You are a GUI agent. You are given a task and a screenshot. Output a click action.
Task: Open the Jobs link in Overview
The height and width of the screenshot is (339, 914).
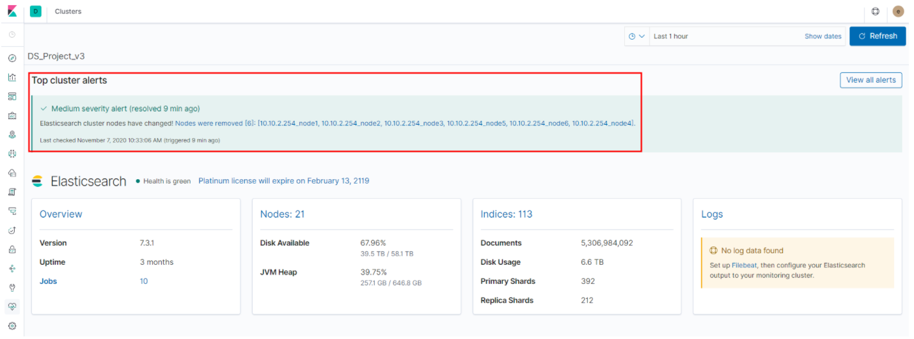(x=48, y=281)
